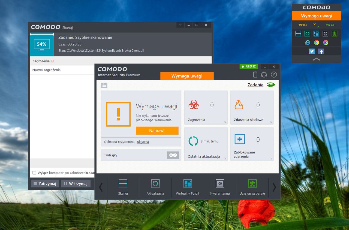Click the mobile device icon in header
The image size is (349, 230).
[x=255, y=74]
